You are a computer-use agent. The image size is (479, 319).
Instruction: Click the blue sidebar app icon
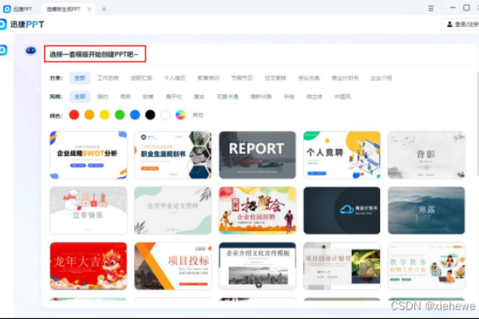[3, 50]
